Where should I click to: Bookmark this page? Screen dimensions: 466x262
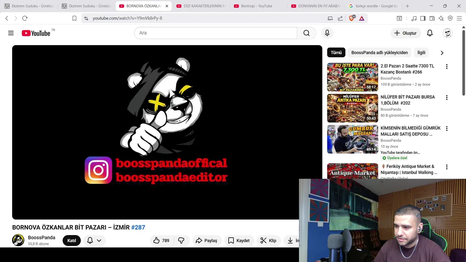74,18
